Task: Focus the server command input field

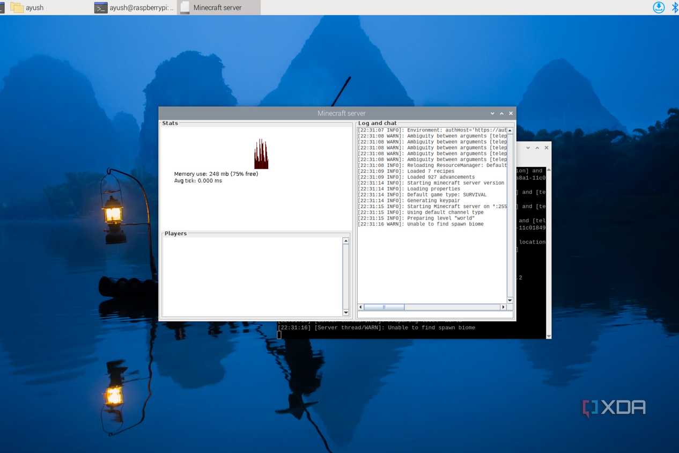Action: click(435, 315)
